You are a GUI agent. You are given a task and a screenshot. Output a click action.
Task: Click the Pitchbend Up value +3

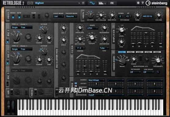128,16
